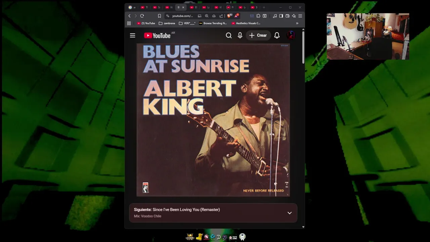Image resolution: width=430 pixels, height=242 pixels.
Task: Click the Mix: Voodoo Chile text
Action: tap(147, 216)
